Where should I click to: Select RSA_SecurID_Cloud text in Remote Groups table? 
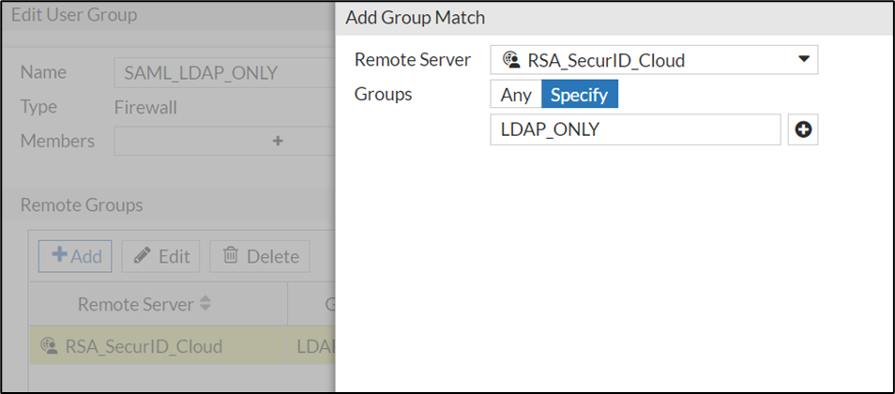coord(144,346)
